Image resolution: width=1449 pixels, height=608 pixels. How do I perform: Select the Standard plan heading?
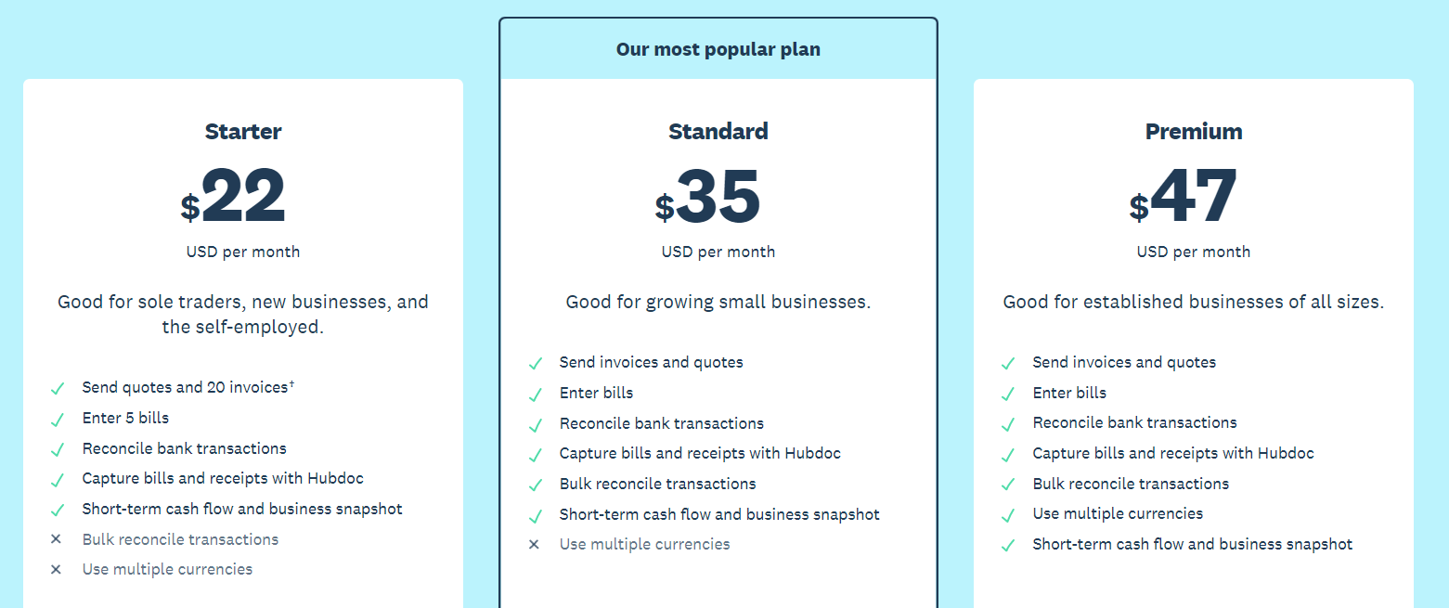[x=718, y=132]
